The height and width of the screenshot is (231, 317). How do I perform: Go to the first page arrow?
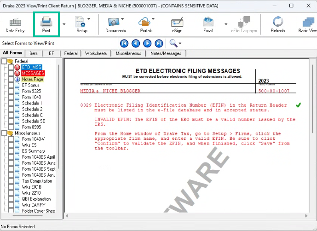(x=124, y=44)
